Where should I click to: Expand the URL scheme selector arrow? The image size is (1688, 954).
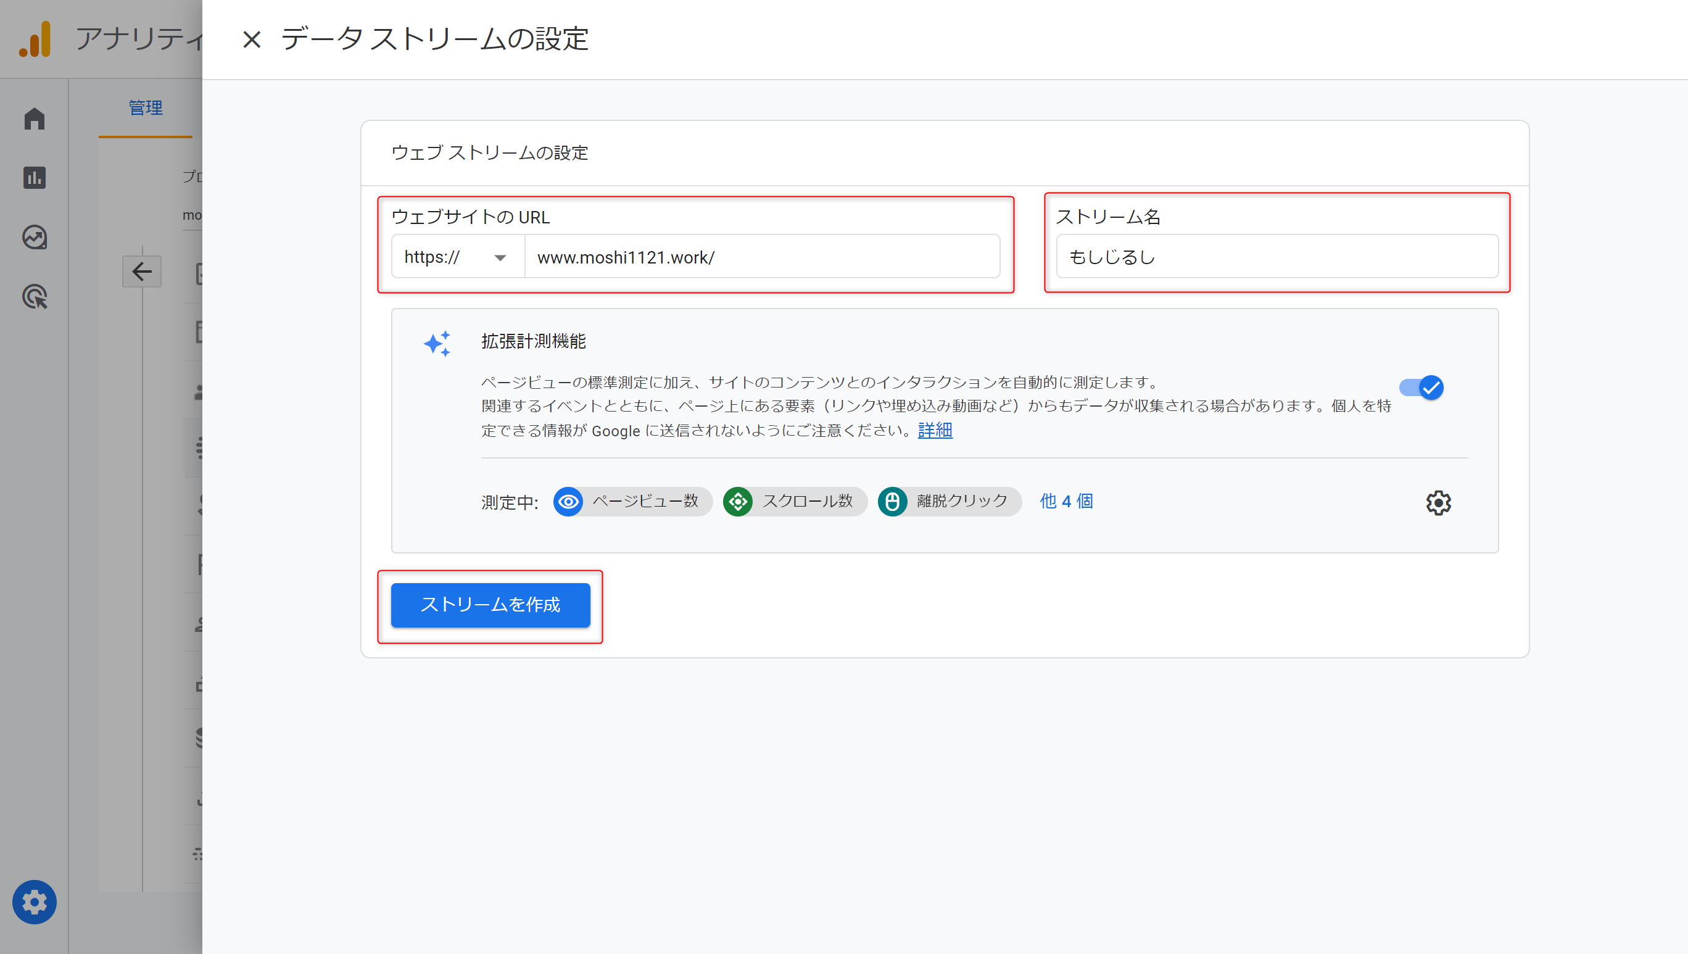(x=500, y=257)
